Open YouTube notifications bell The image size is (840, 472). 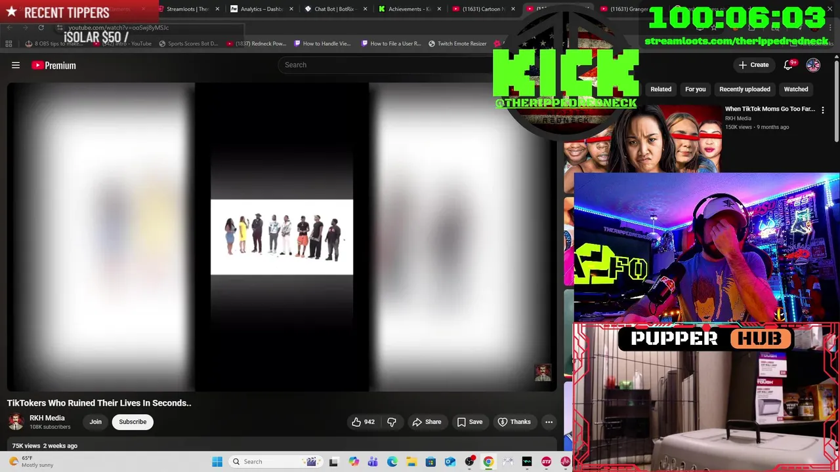789,65
